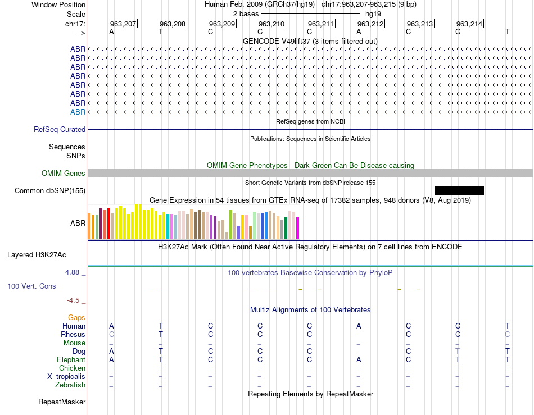
Task: Click the OMIM Genes track label
Action: [64, 173]
